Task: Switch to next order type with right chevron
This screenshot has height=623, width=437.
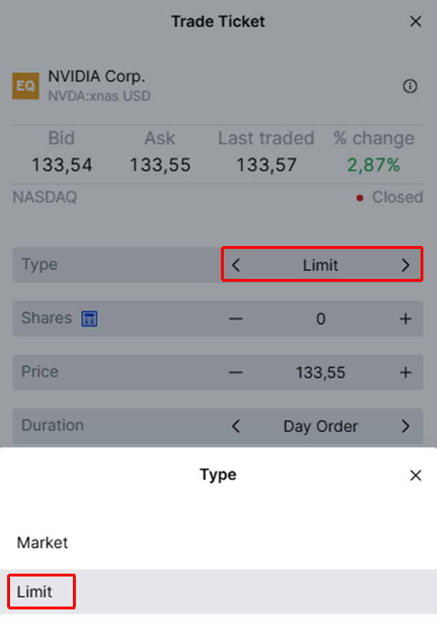Action: [x=406, y=265]
